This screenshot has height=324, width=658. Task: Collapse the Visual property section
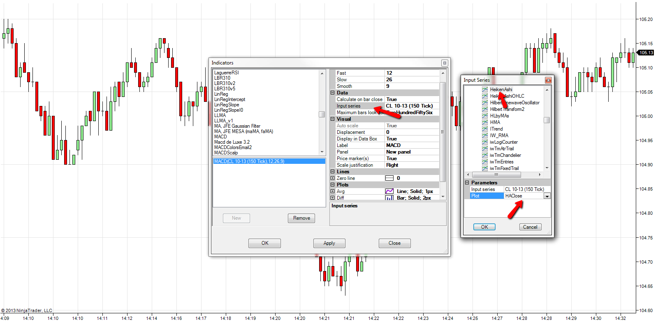pos(332,119)
